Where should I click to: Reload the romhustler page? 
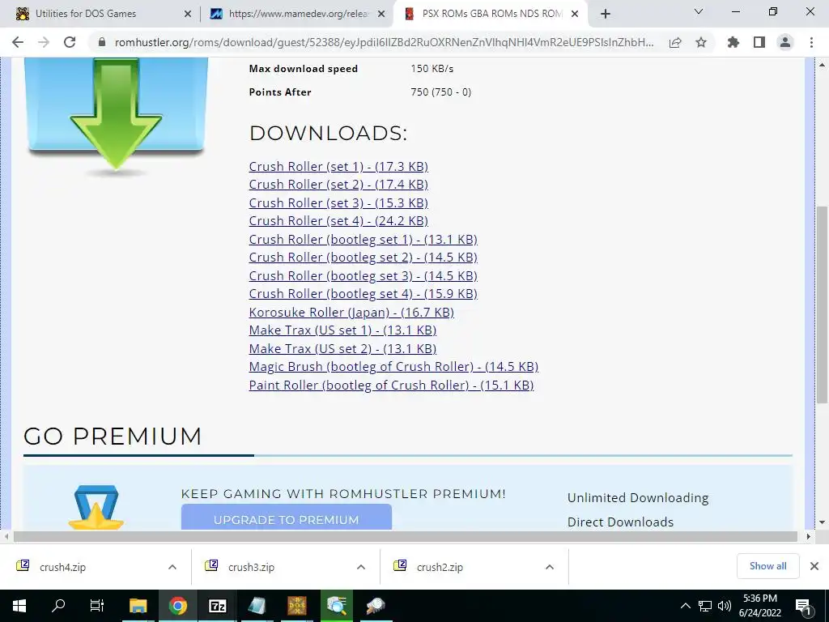pyautogui.click(x=70, y=42)
